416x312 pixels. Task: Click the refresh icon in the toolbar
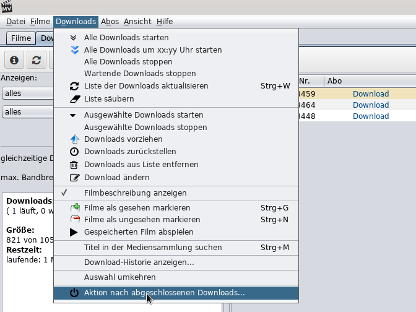click(x=37, y=60)
